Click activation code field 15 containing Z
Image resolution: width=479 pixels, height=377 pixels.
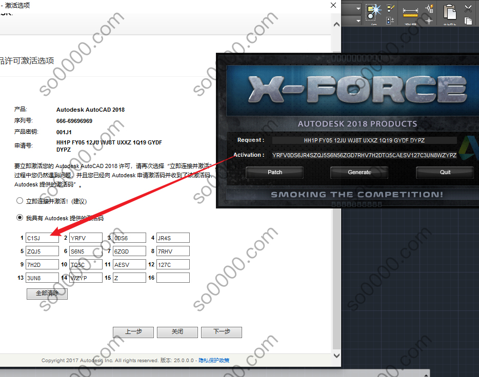(130, 278)
